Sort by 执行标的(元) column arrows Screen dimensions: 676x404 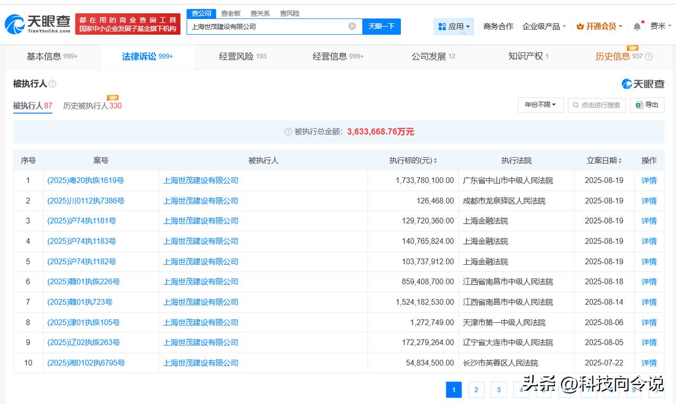[435, 161]
